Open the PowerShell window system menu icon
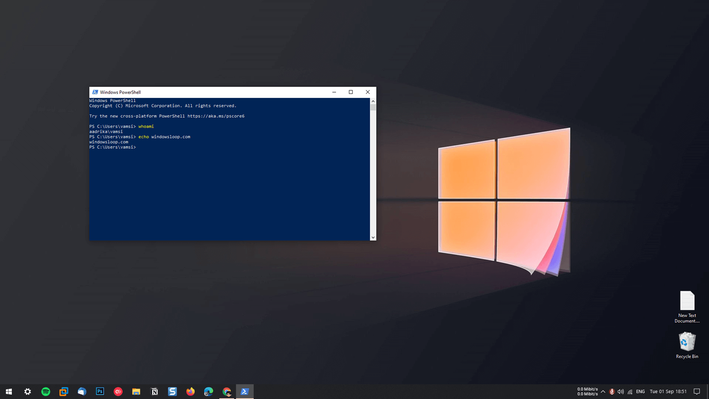This screenshot has height=399, width=709. point(95,92)
